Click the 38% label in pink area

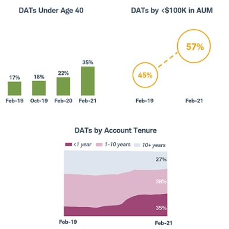[x=161, y=181]
